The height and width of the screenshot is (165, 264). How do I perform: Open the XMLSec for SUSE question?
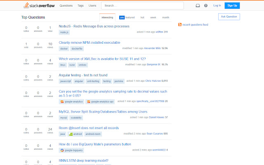pyautogui.click(x=102, y=59)
